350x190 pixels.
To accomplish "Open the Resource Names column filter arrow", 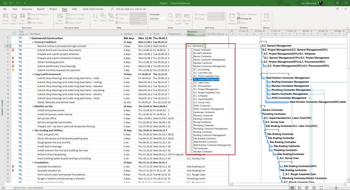I will (x=204, y=34).
